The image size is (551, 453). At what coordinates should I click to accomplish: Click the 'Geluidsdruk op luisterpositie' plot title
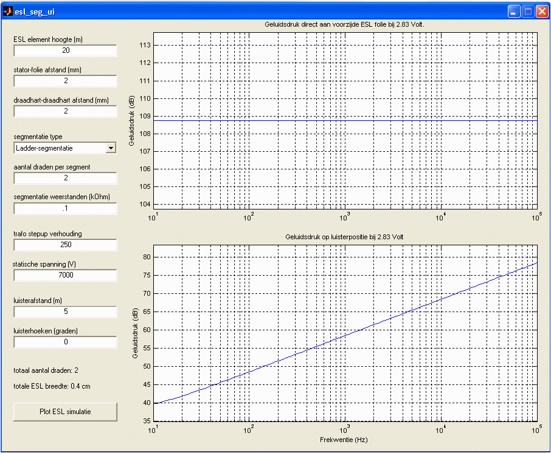(344, 237)
